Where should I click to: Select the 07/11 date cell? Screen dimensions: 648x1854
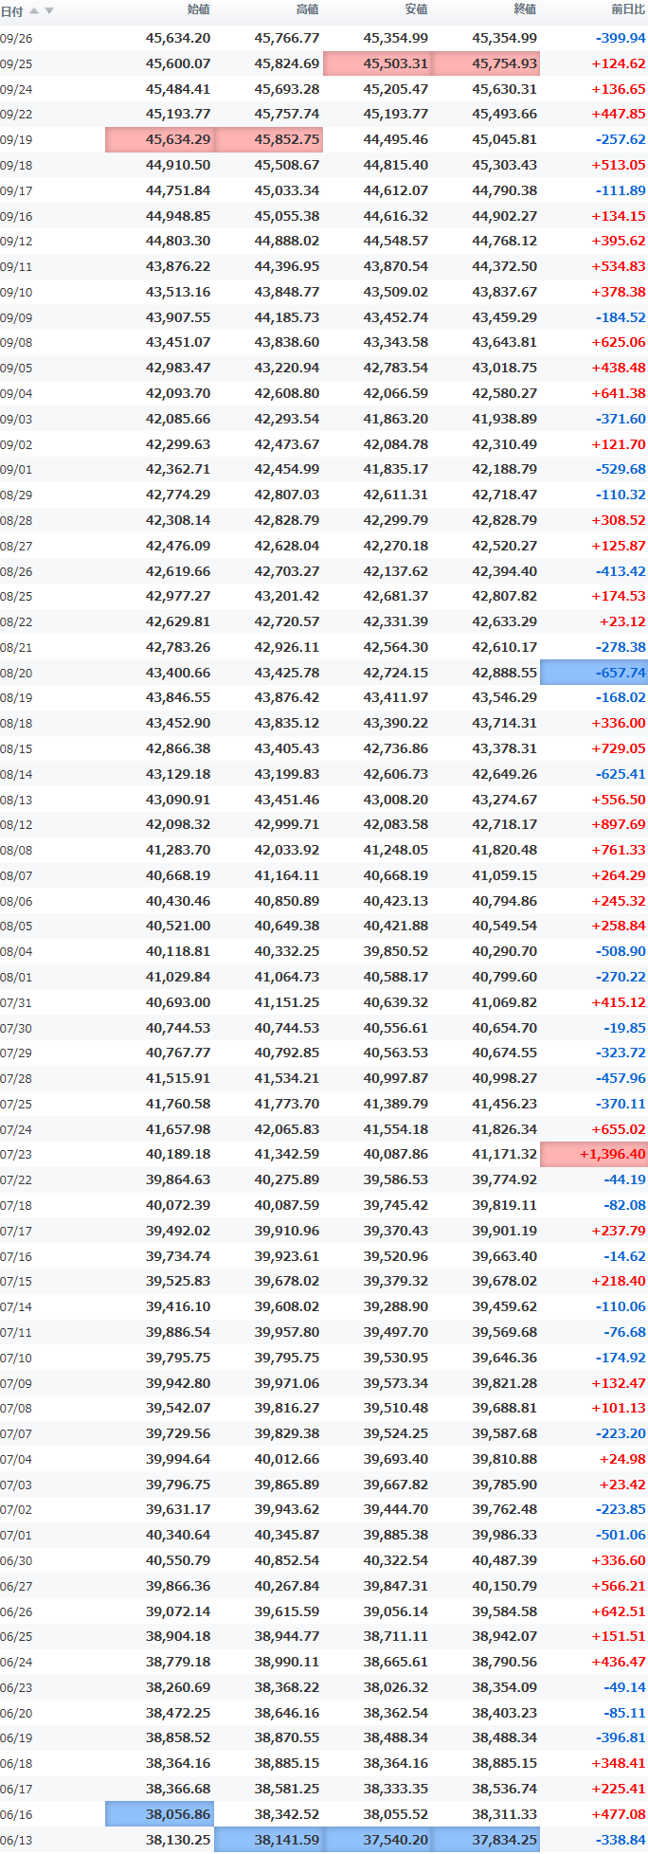16,1332
